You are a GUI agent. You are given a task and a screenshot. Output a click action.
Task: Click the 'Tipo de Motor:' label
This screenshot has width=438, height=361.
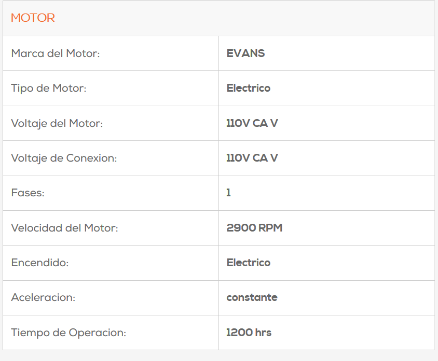tap(48, 89)
